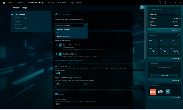Toggle the Bluelight Shield switch
Viewport: 183px width, 110px height.
58,104
